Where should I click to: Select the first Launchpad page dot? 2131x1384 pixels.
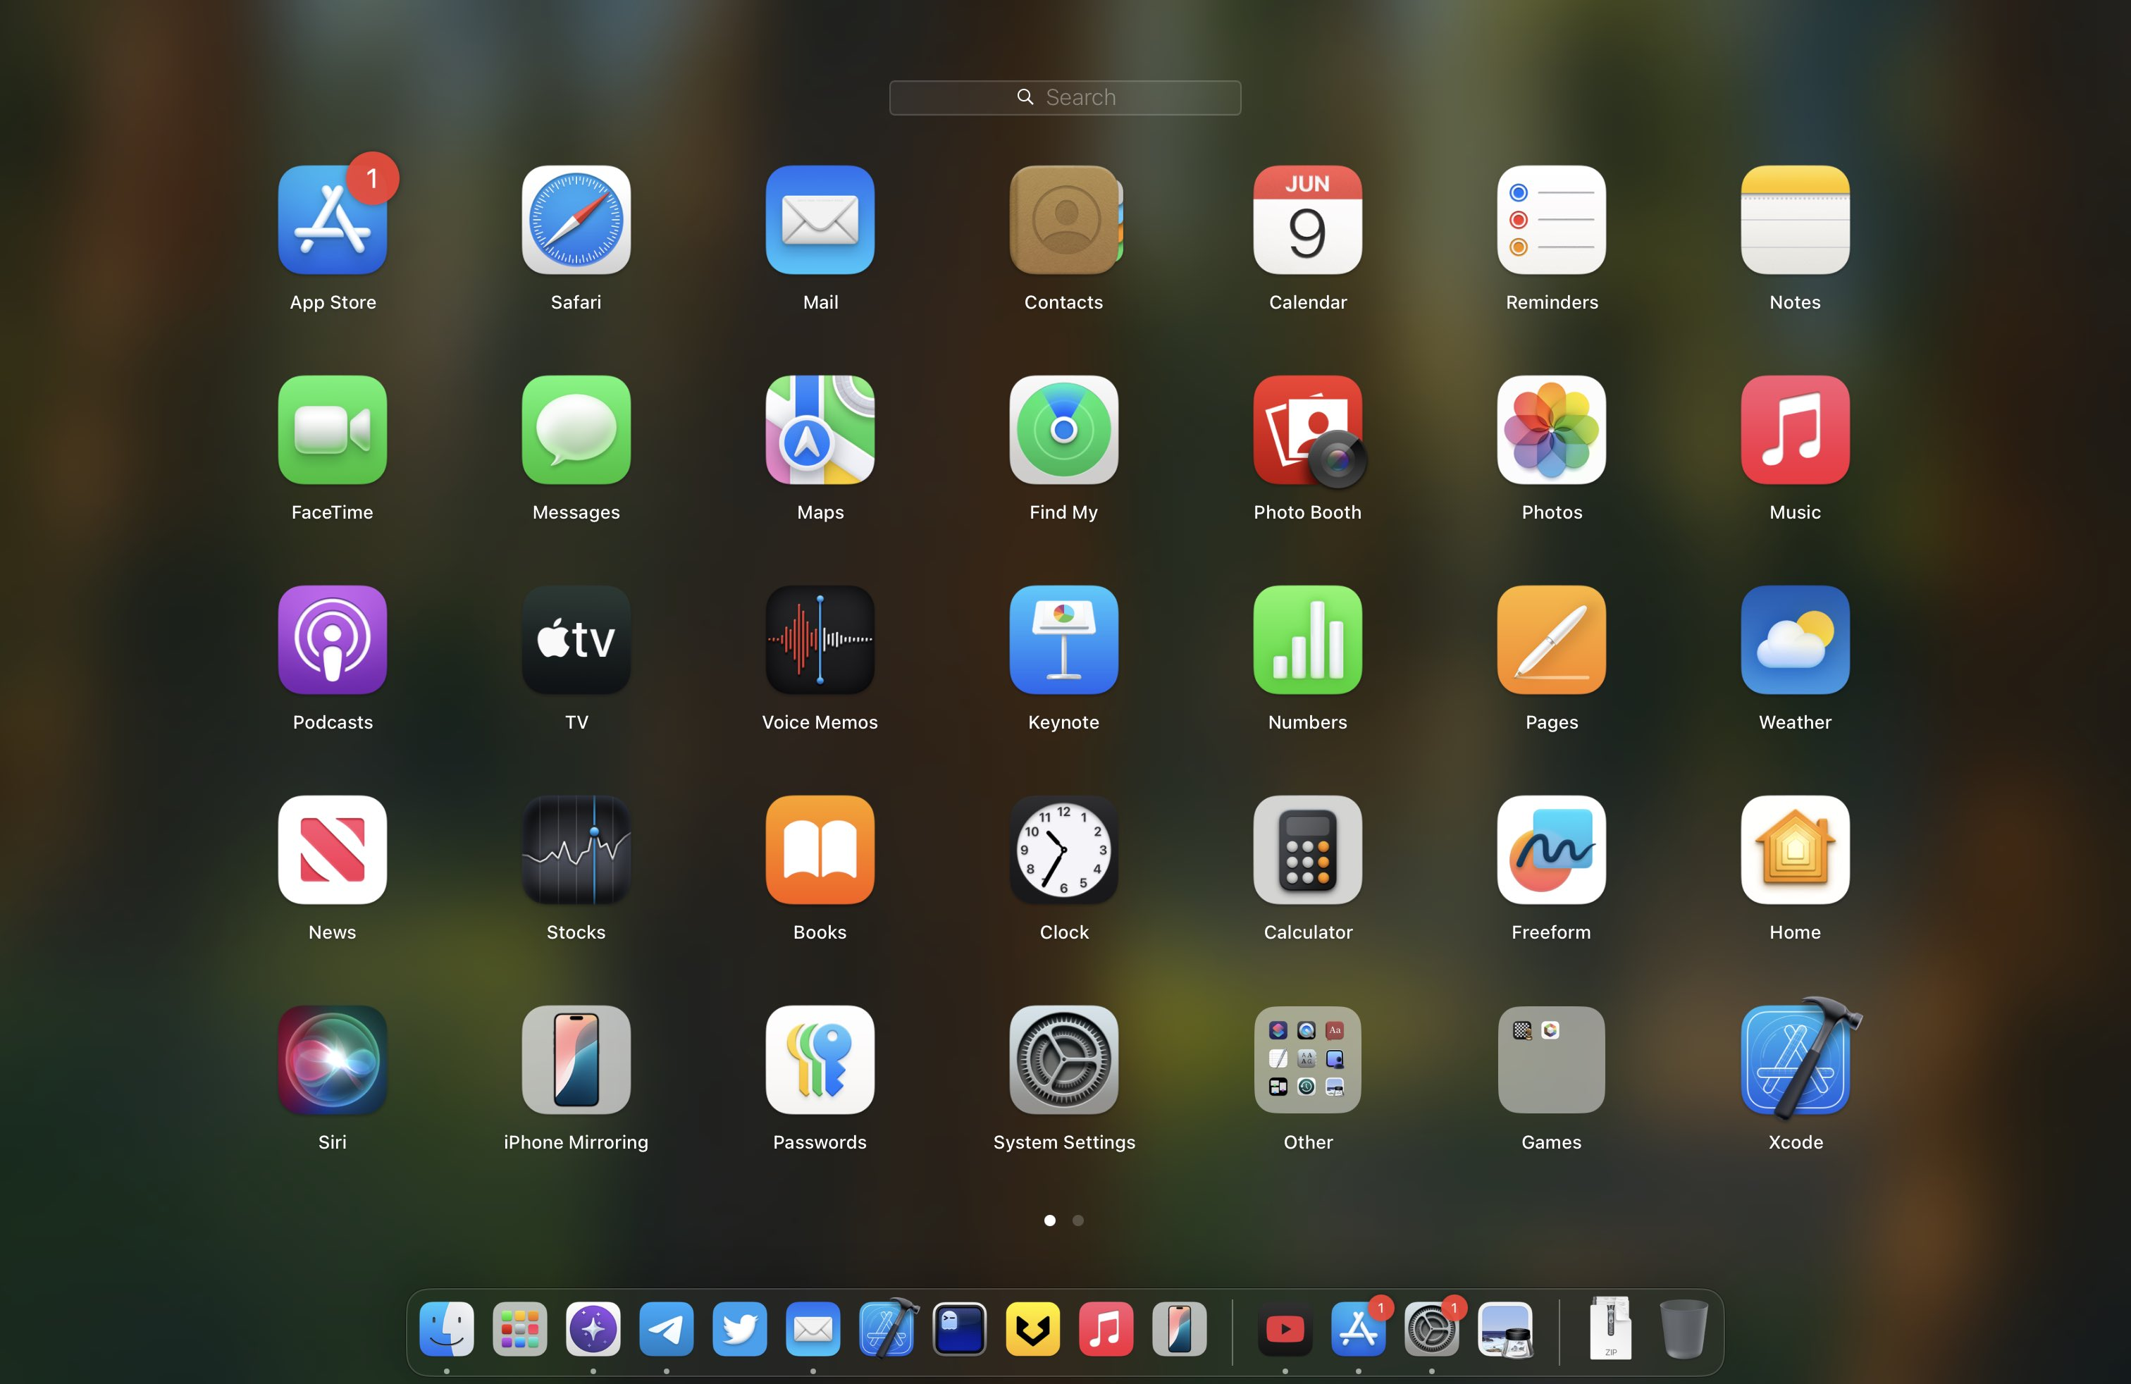[x=1049, y=1221]
